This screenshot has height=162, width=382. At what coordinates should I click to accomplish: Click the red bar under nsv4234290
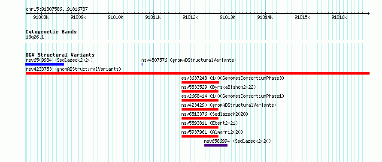click(200, 109)
